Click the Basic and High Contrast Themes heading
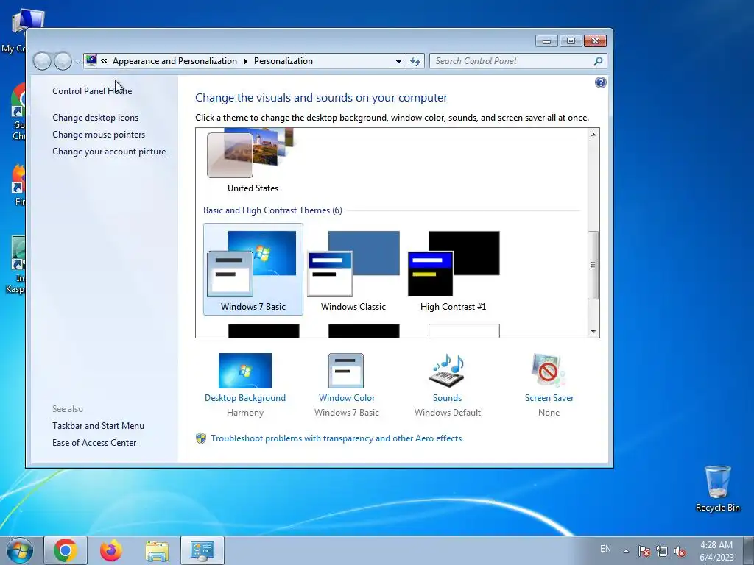 click(272, 210)
